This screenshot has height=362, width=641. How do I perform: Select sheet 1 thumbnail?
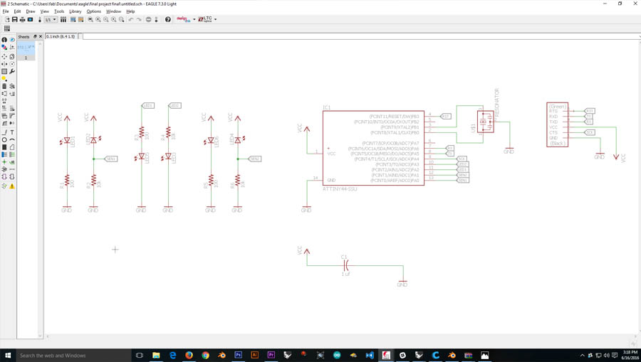[26, 51]
